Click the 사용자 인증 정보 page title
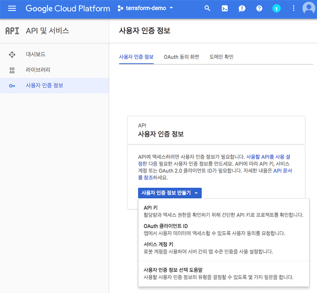Image resolution: width=317 pixels, height=293 pixels. point(145,31)
